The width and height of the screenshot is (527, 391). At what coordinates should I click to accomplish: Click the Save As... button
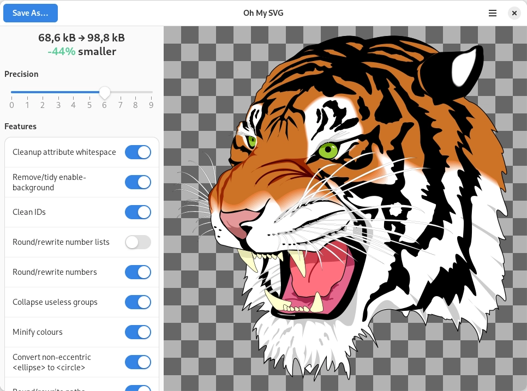(x=31, y=13)
